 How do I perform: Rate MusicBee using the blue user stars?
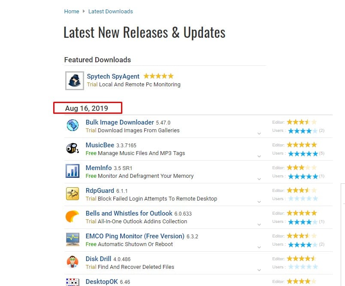pyautogui.click(x=303, y=153)
